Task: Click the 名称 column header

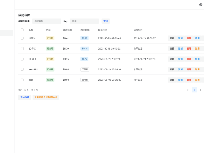Action: click(31, 30)
